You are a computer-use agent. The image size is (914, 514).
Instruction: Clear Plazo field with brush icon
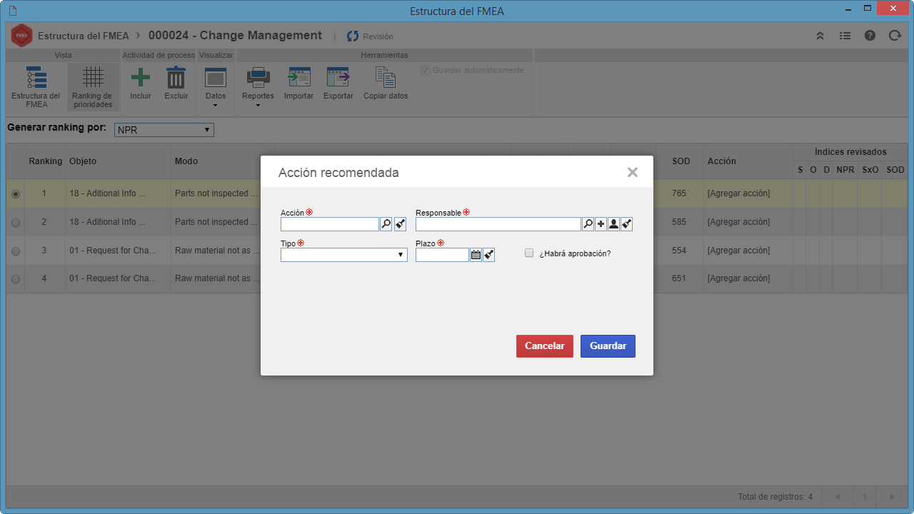point(488,255)
